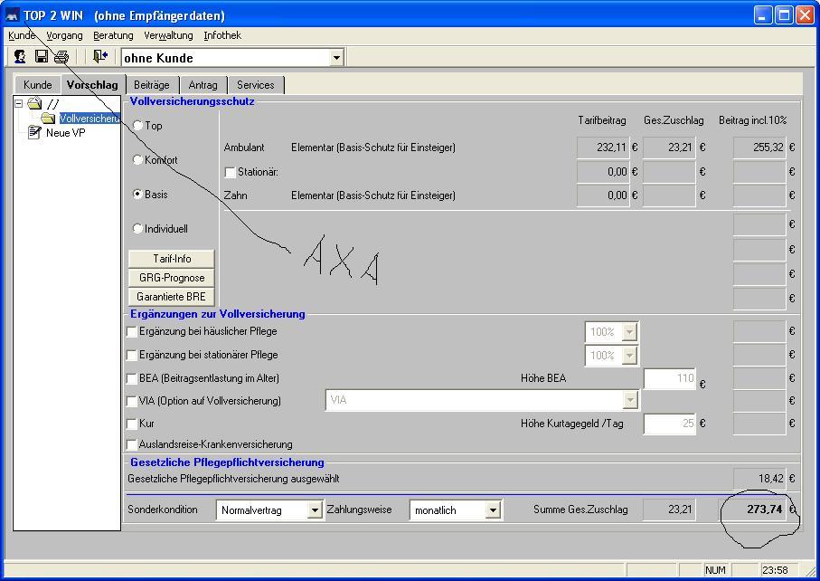Open the Verwaltung menu
The image size is (820, 581).
coord(168,35)
